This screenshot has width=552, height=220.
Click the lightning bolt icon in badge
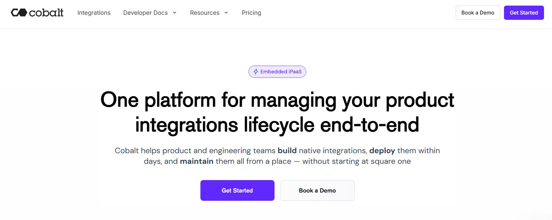click(x=256, y=72)
